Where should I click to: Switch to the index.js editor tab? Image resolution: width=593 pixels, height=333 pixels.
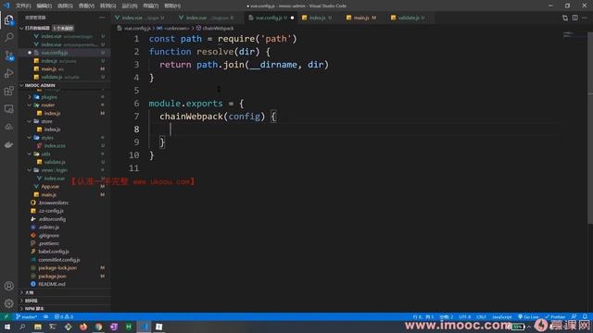point(317,18)
